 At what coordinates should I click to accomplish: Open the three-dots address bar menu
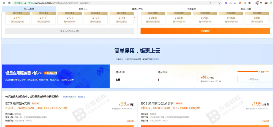click(x=215, y=3)
